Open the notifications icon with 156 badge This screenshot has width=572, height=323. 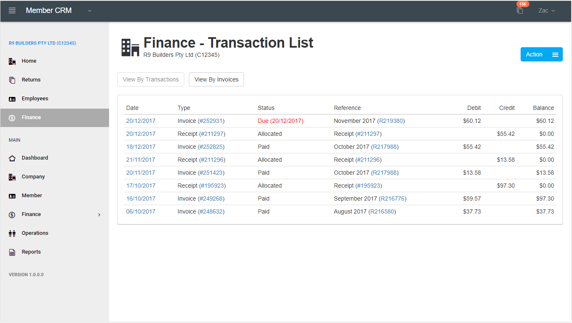pos(520,10)
